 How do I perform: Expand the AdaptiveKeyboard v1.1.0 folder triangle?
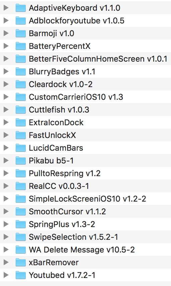tap(6, 8)
